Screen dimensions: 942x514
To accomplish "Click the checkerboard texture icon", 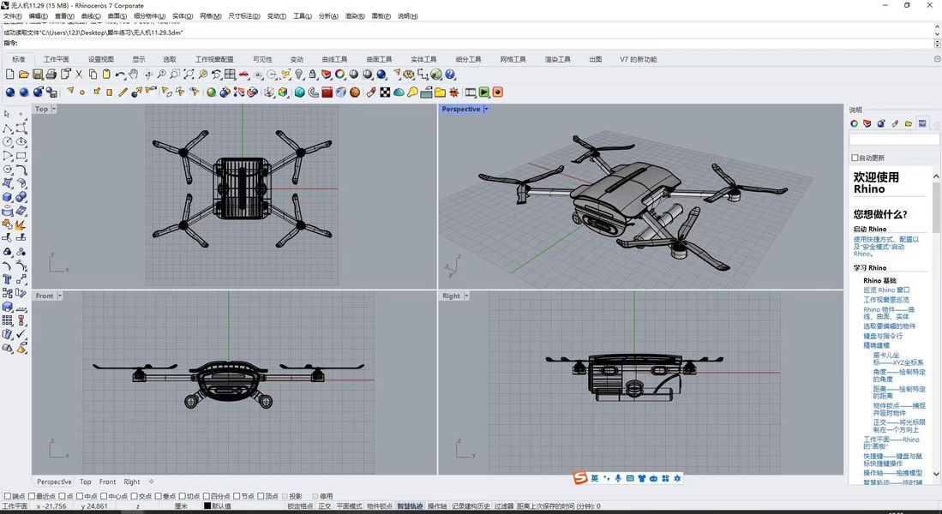I will click(385, 92).
